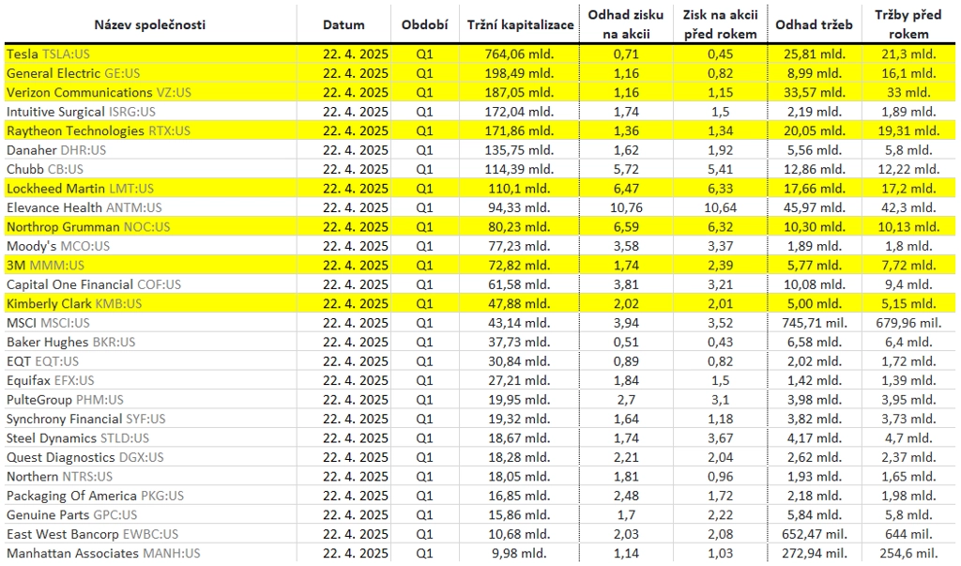Image resolution: width=961 pixels, height=566 pixels.
Task: Click MSCI's revenue estimate 745,71 mil.
Action: [x=815, y=323]
